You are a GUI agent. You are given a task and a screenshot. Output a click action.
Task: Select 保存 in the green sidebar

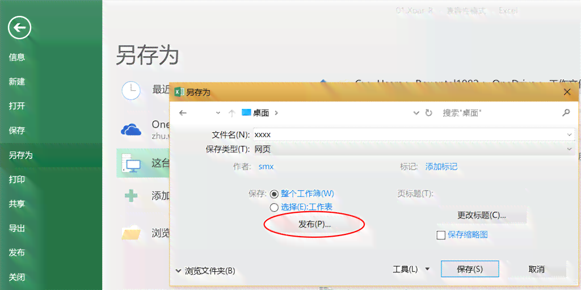pos(16,131)
